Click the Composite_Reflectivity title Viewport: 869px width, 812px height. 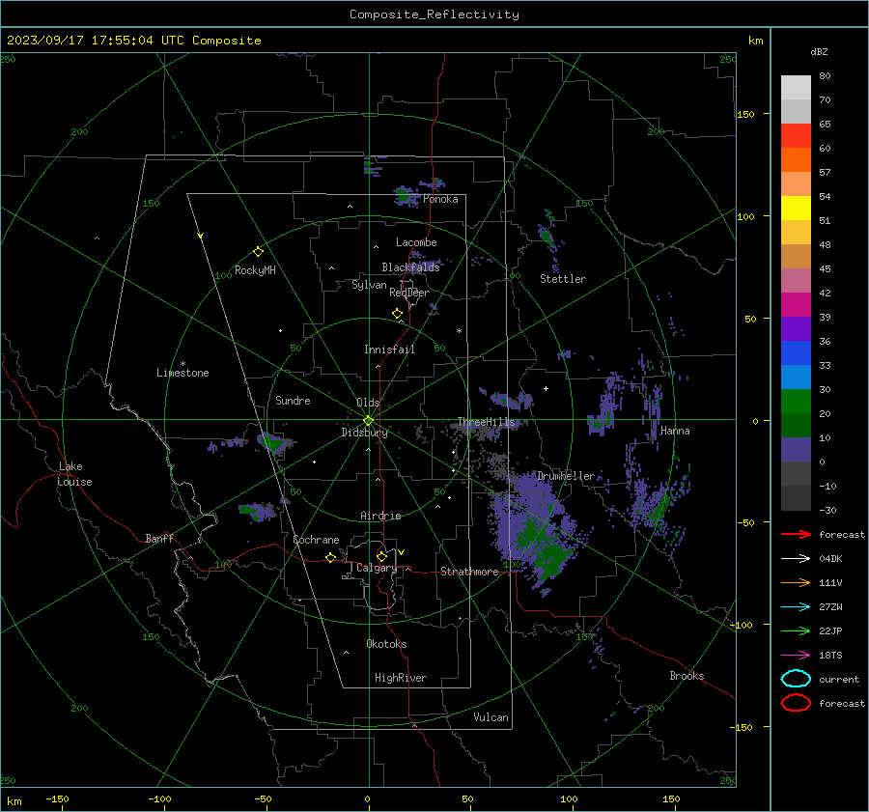tap(434, 14)
